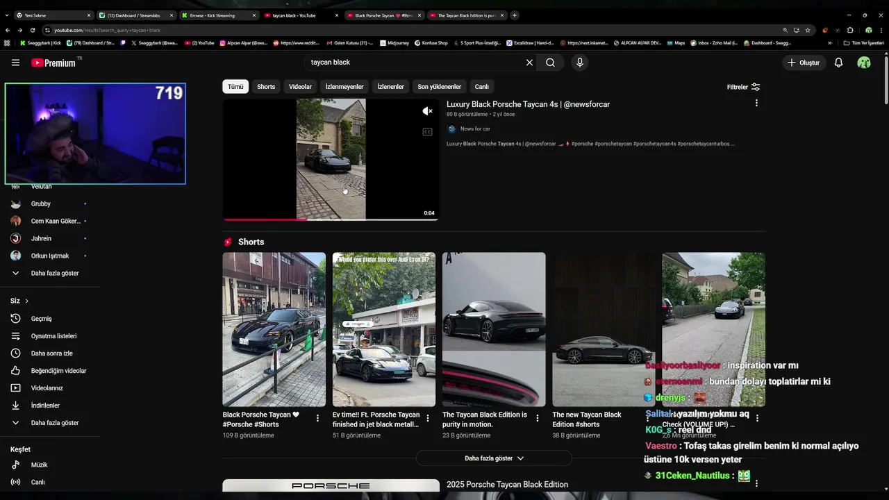Screen dimensions: 889x500
Task: Open Luxury Black Porsche Taycan 4s video title
Action: point(528,104)
